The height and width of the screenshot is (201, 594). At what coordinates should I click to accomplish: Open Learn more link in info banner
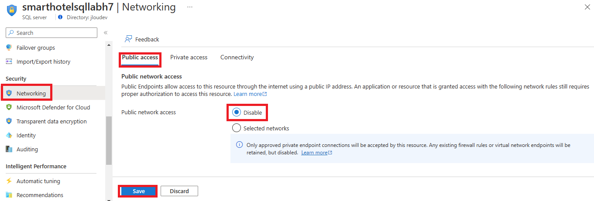point(316,153)
